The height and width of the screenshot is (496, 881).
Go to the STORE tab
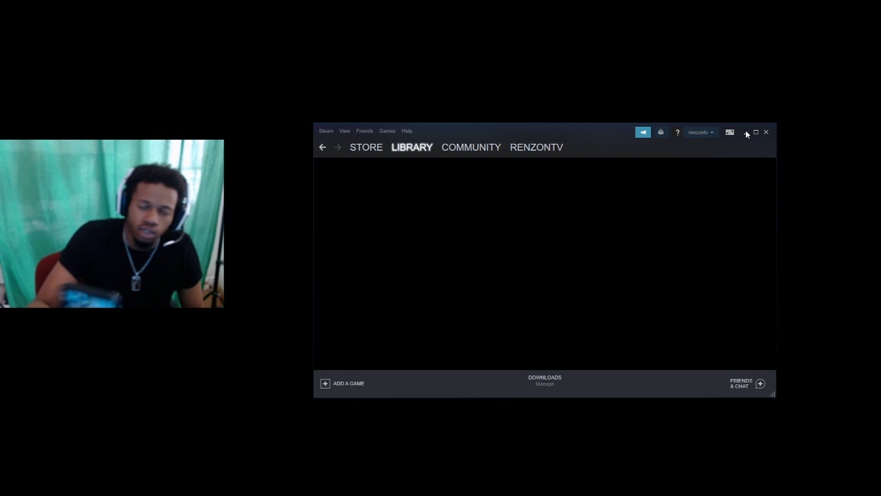pos(366,147)
